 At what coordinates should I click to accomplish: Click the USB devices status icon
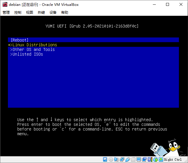point(128,159)
